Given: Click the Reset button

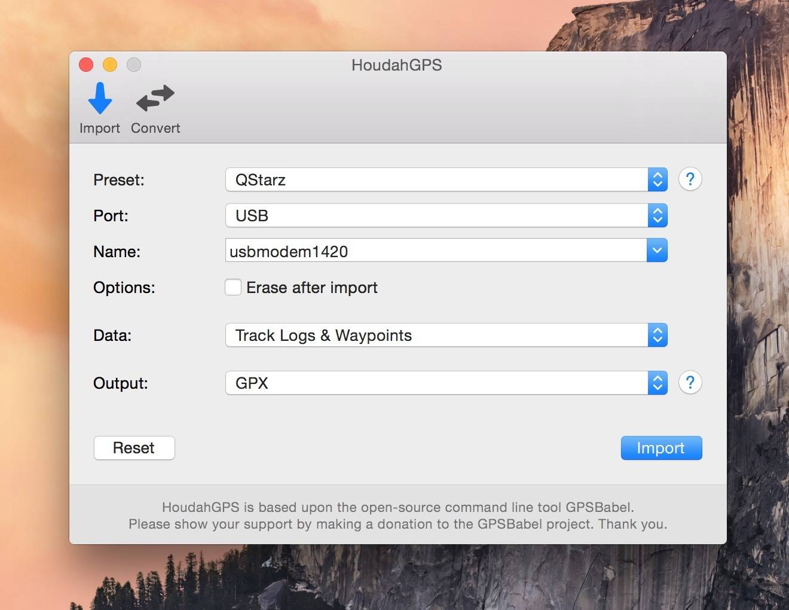Looking at the screenshot, I should [134, 448].
